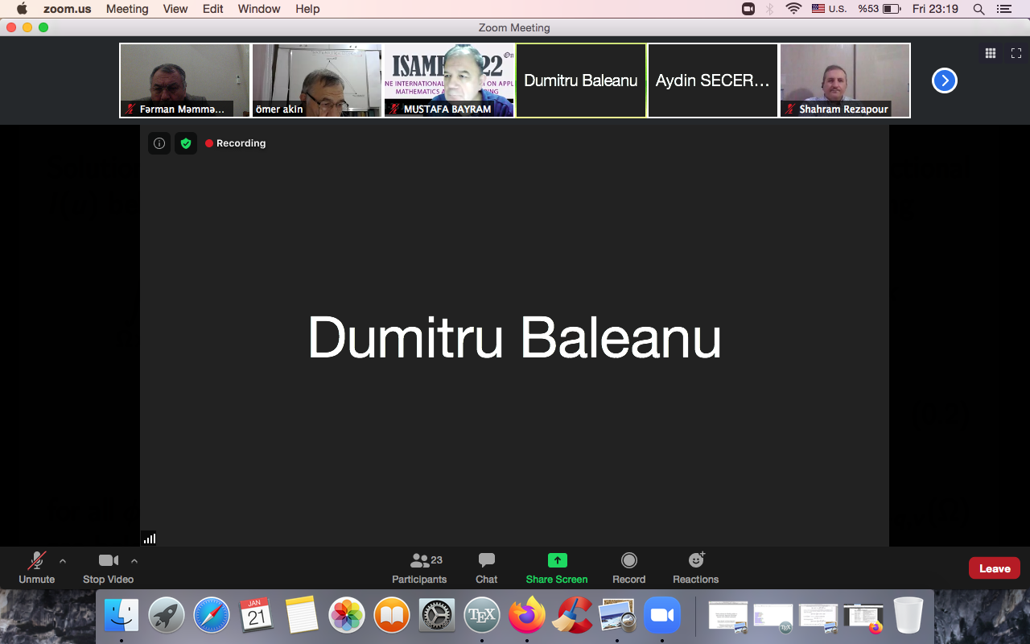This screenshot has height=644, width=1030.
Task: Select the ömer akin video thumbnail
Action: point(317,80)
